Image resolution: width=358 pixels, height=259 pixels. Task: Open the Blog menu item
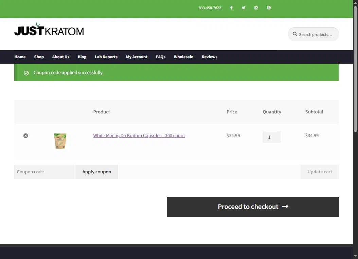[x=82, y=57]
